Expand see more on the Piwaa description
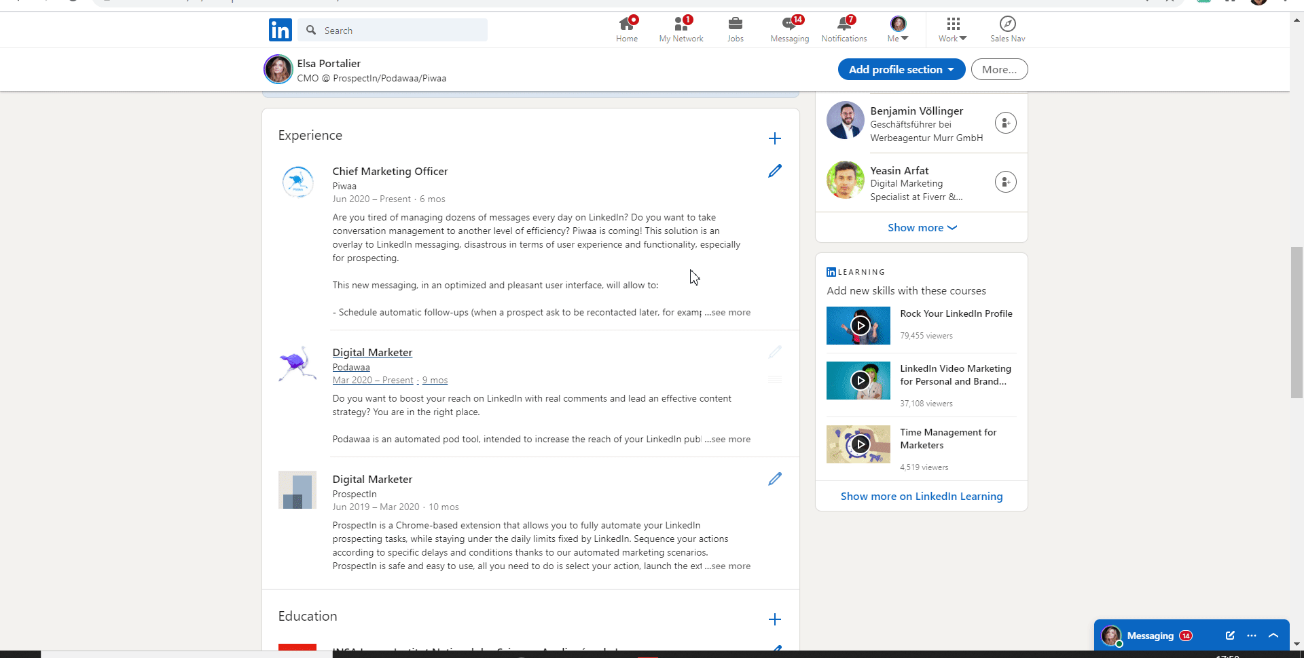 tap(727, 313)
